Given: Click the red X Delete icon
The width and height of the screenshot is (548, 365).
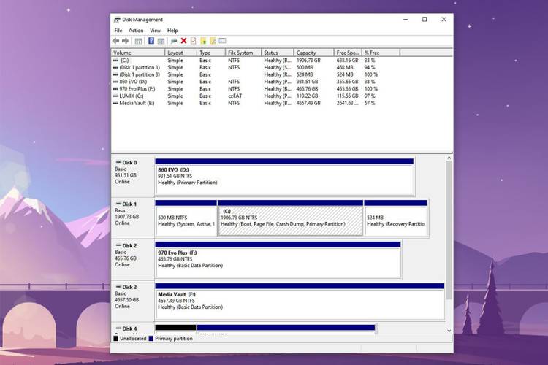Looking at the screenshot, I should click(x=183, y=41).
